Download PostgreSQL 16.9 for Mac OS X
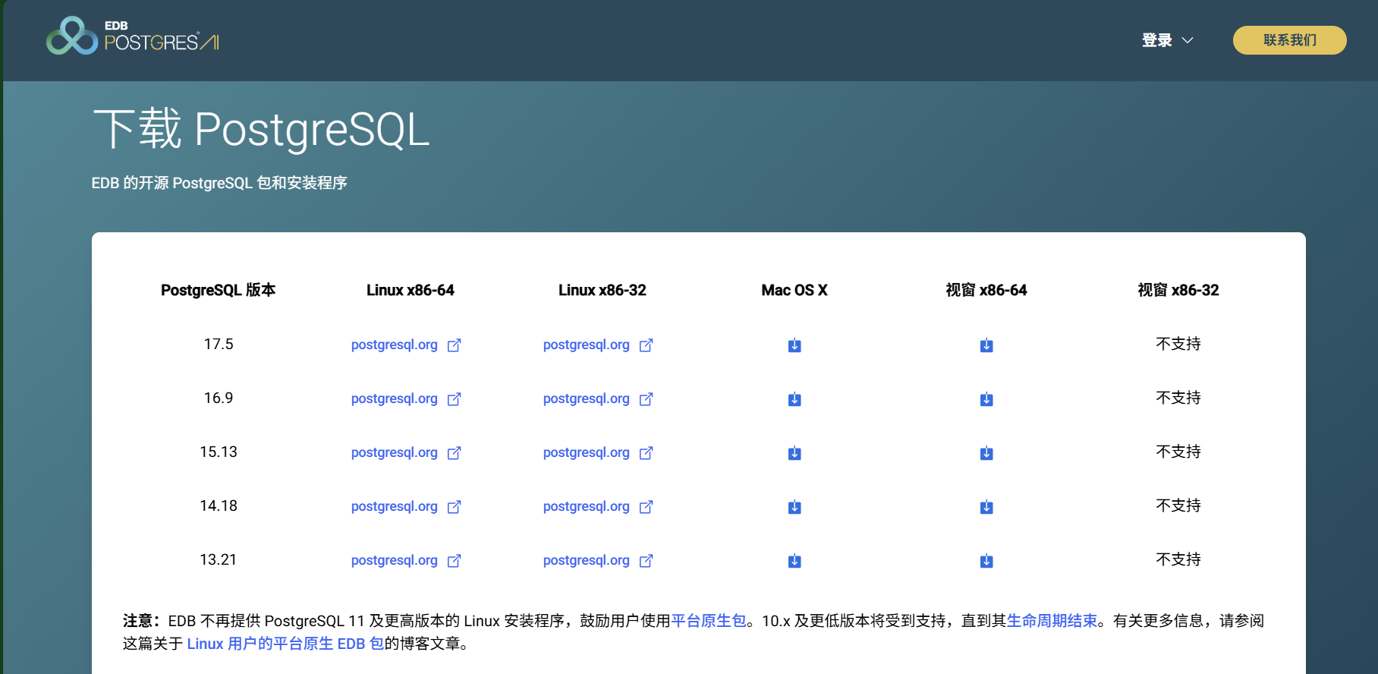The width and height of the screenshot is (1378, 674). tap(794, 399)
